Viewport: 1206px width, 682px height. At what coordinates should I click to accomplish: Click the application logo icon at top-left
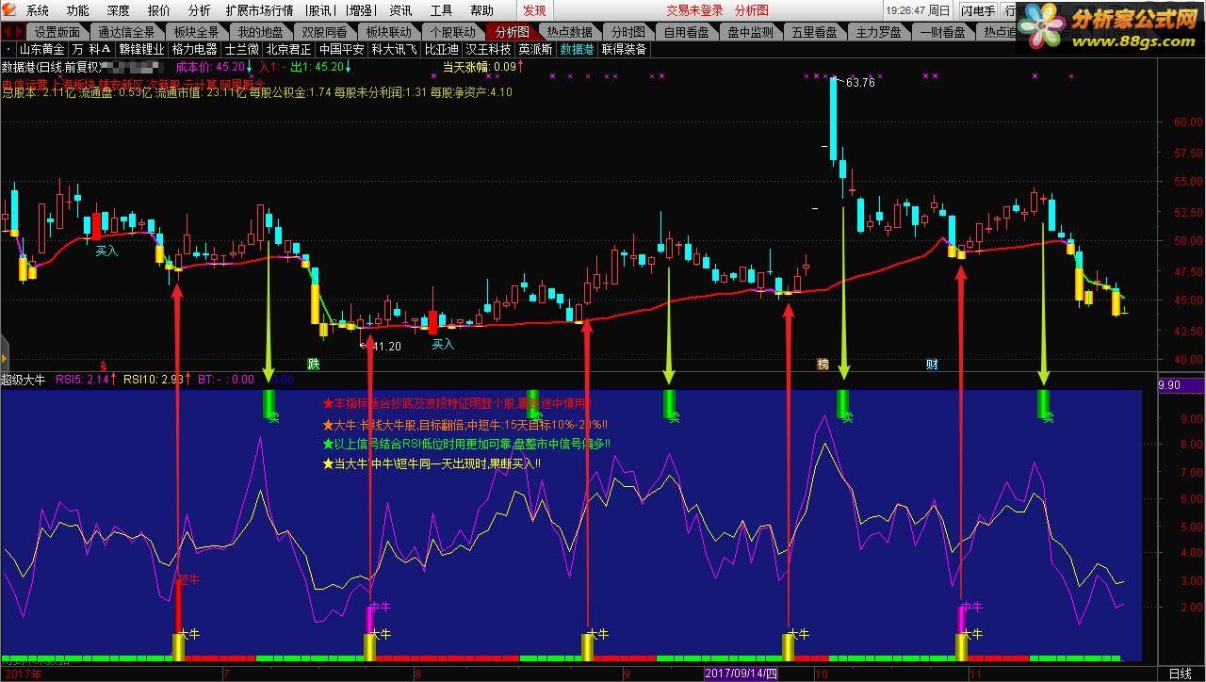click(x=9, y=10)
